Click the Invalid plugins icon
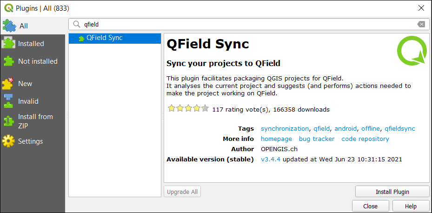Image resolution: width=432 pixels, height=213 pixels. (8, 101)
